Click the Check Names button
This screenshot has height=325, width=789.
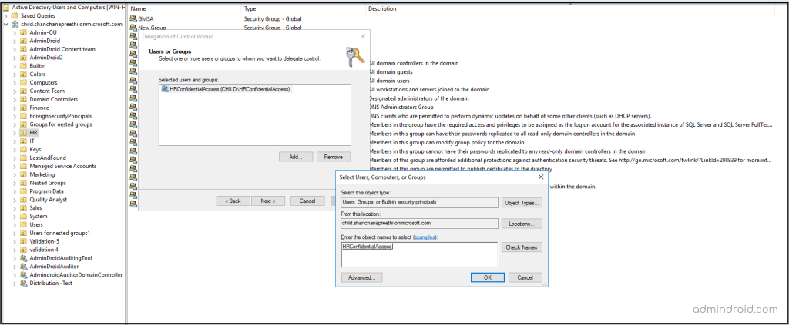(x=522, y=247)
